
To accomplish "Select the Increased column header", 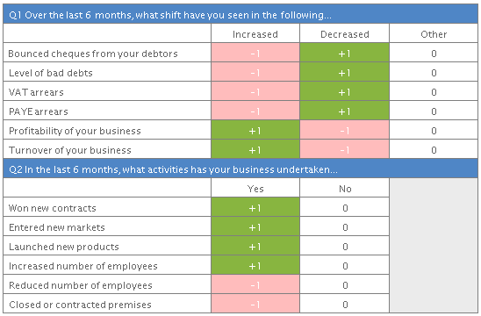I will coord(255,34).
